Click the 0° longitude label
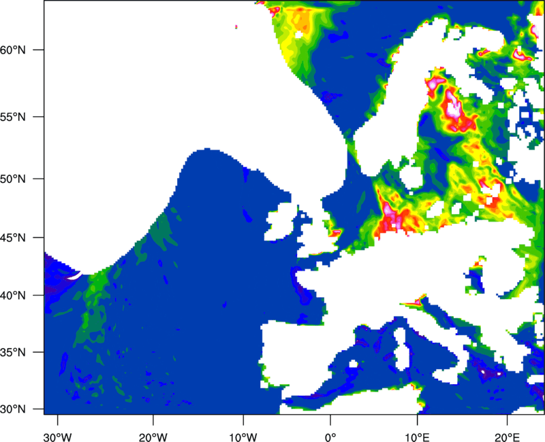 click(330, 437)
